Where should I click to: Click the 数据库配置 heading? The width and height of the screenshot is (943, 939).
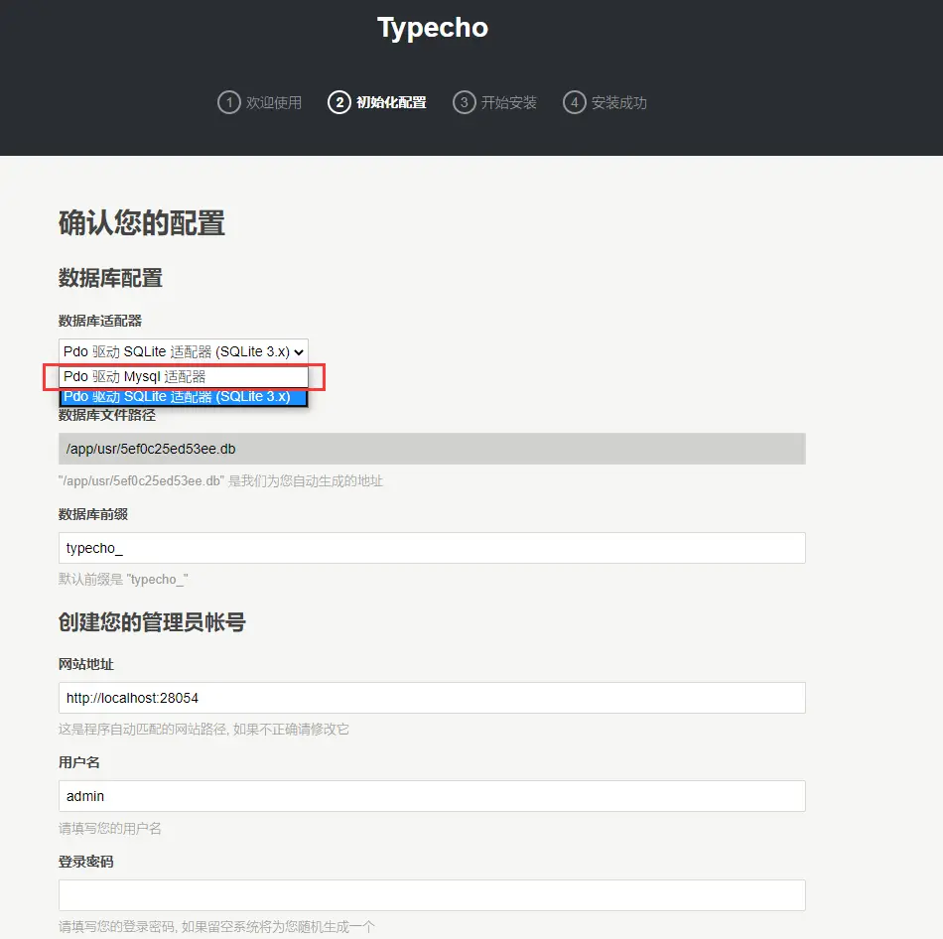[x=110, y=278]
